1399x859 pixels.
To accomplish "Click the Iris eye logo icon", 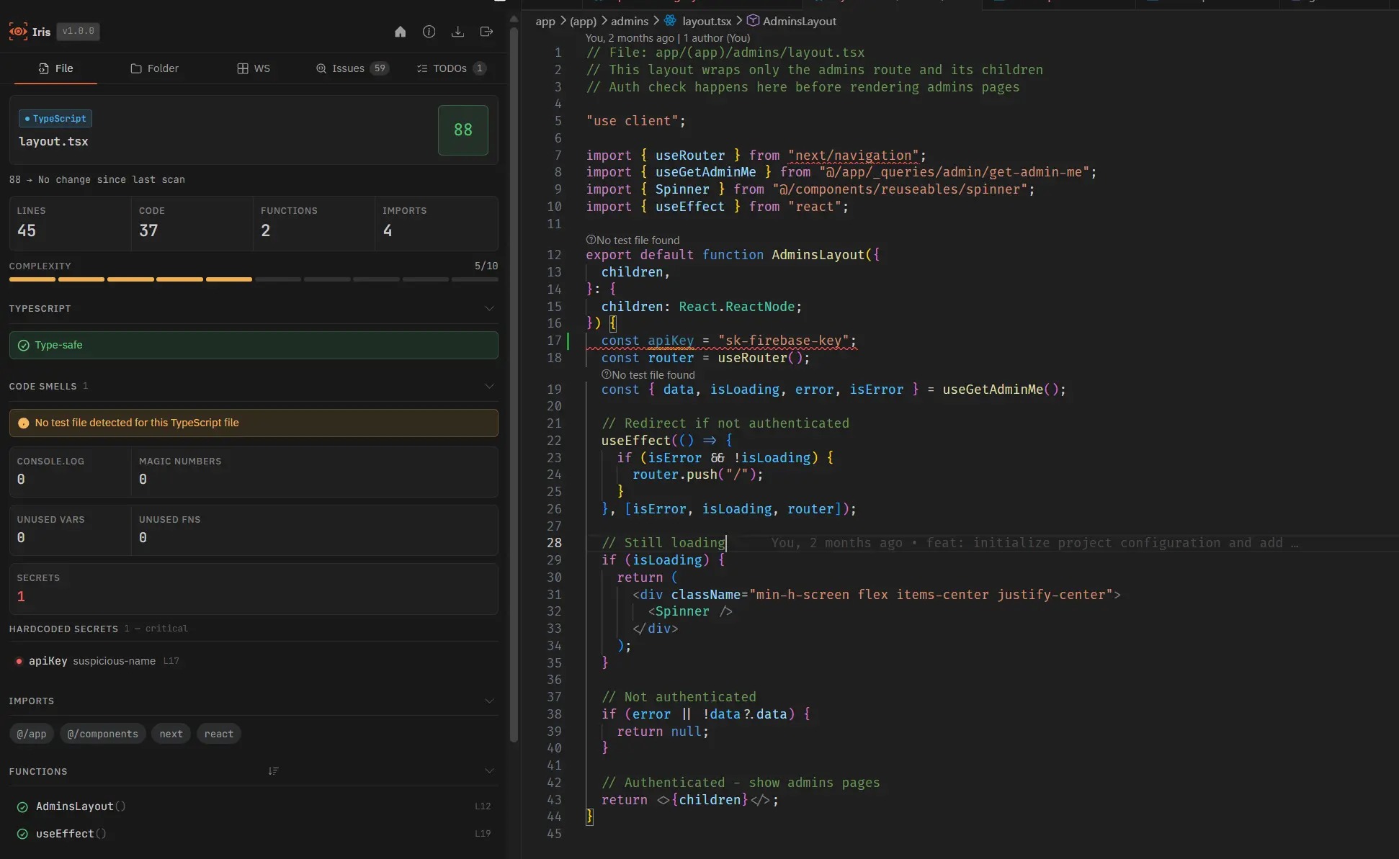I will (18, 32).
